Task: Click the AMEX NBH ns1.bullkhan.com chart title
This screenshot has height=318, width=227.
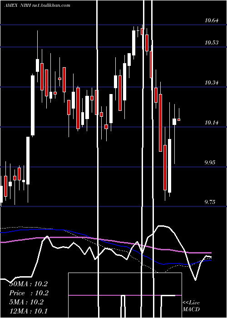Action: coord(37,5)
